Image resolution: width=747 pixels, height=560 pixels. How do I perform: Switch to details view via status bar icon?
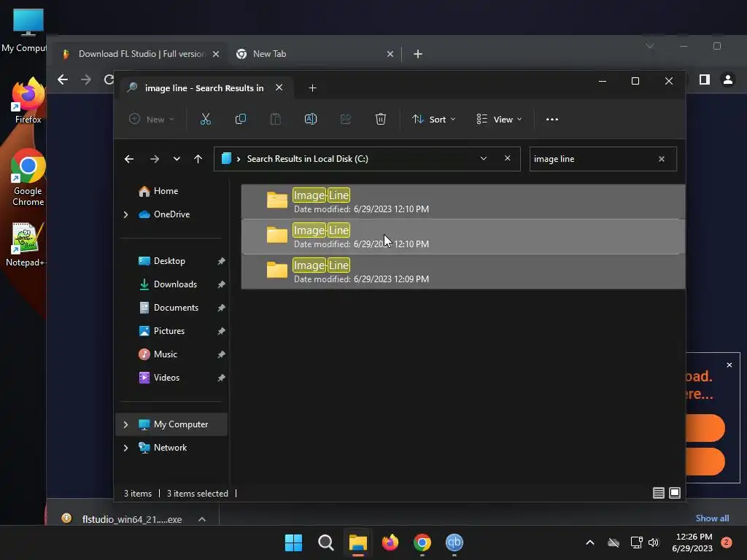[x=659, y=493]
